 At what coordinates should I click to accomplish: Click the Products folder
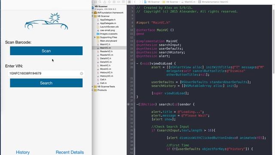point(102,90)
